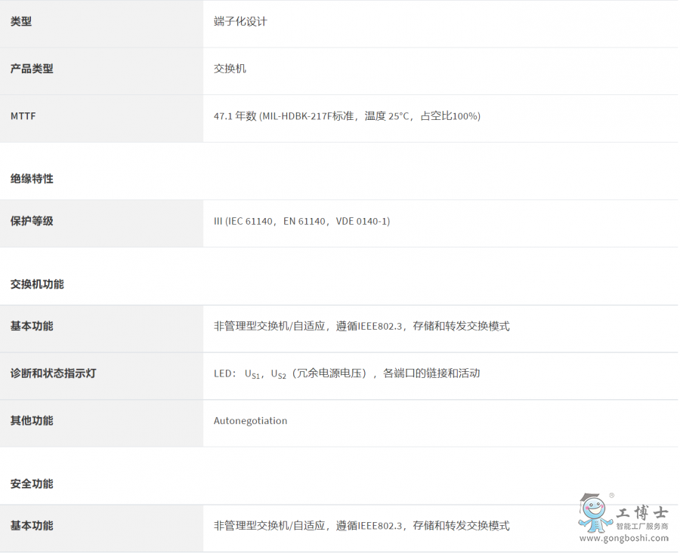Select 基本功能 label under 交换机功能
This screenshot has width=680, height=553.
[x=32, y=326]
